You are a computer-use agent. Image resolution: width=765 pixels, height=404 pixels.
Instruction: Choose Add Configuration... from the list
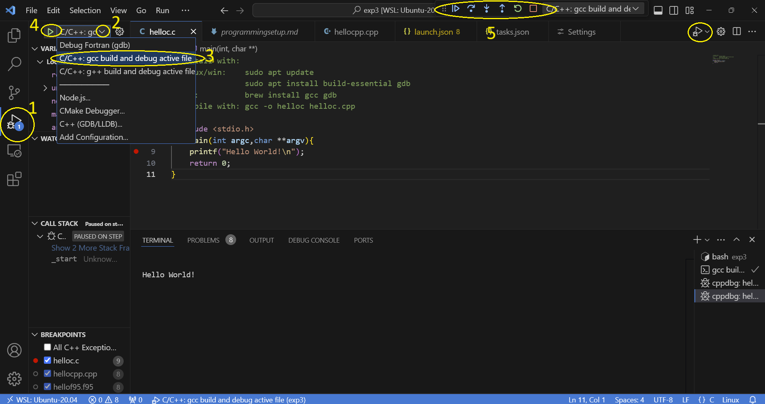(x=94, y=137)
